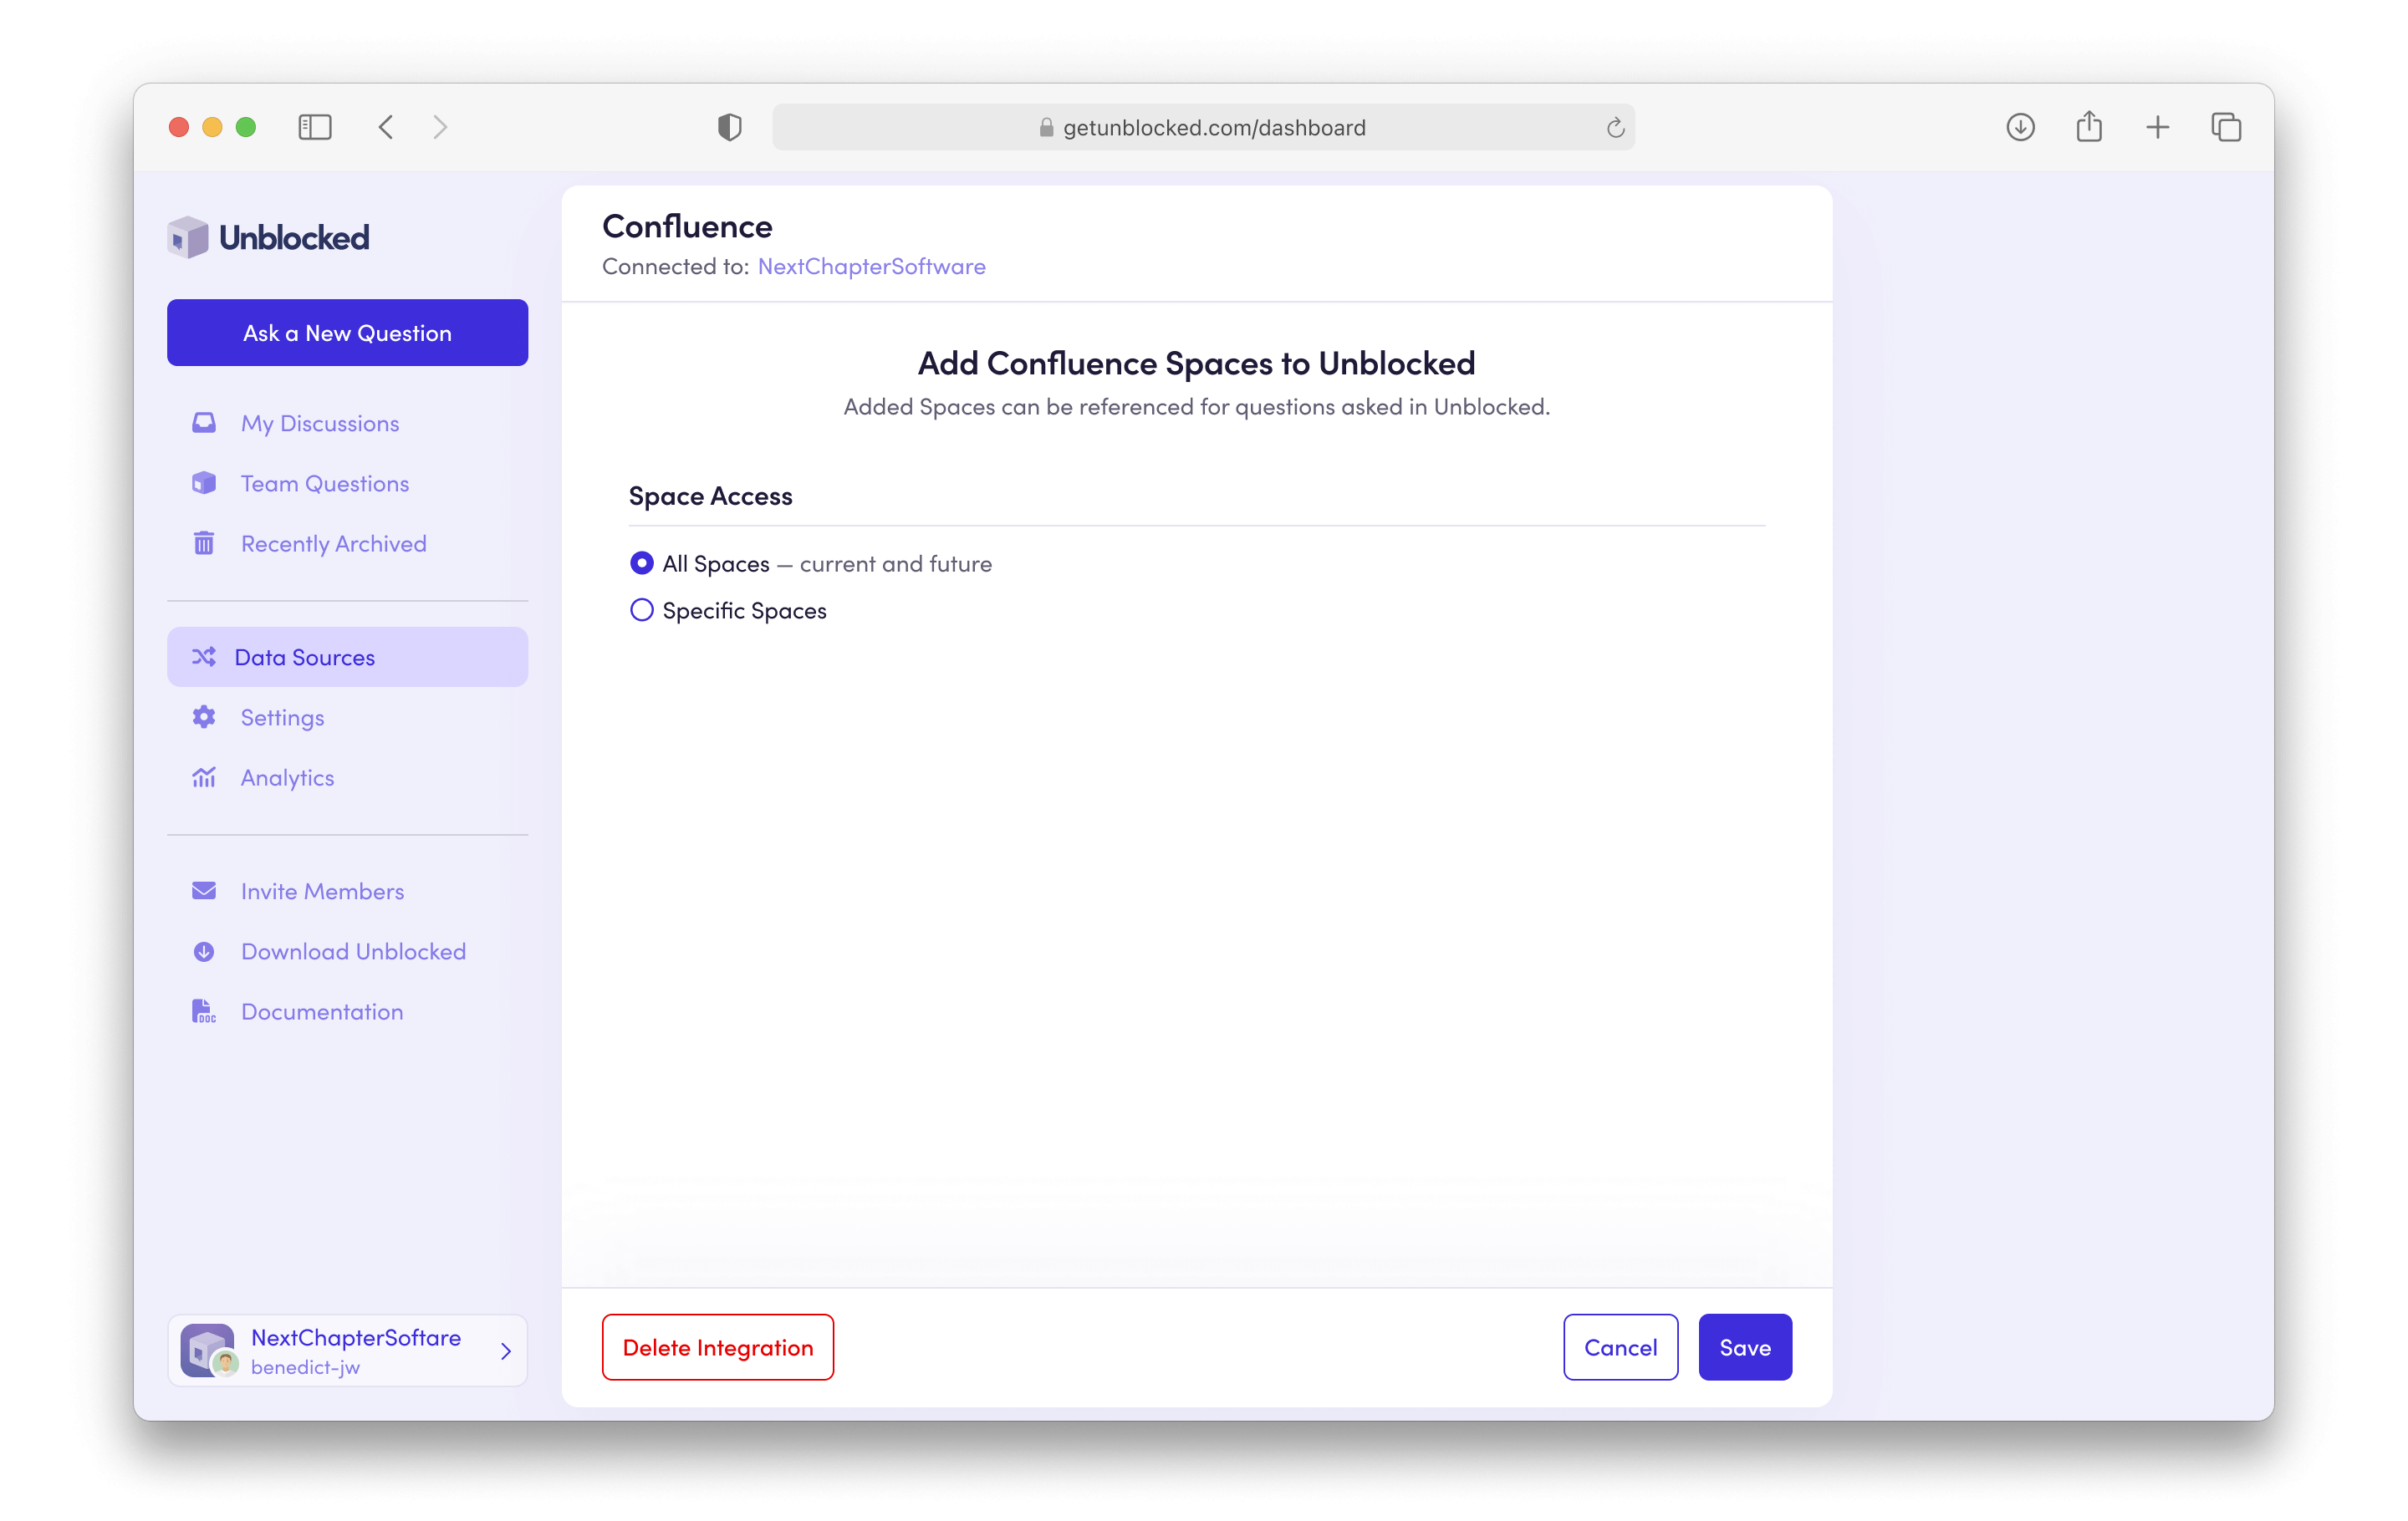Click the Cancel button
Image resolution: width=2408 pixels, height=1521 pixels.
[x=1620, y=1346]
